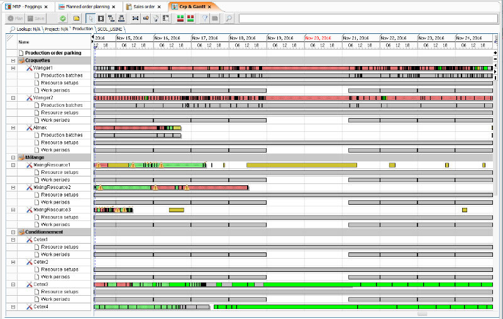Collapse the Conditionnement group

click(13, 232)
